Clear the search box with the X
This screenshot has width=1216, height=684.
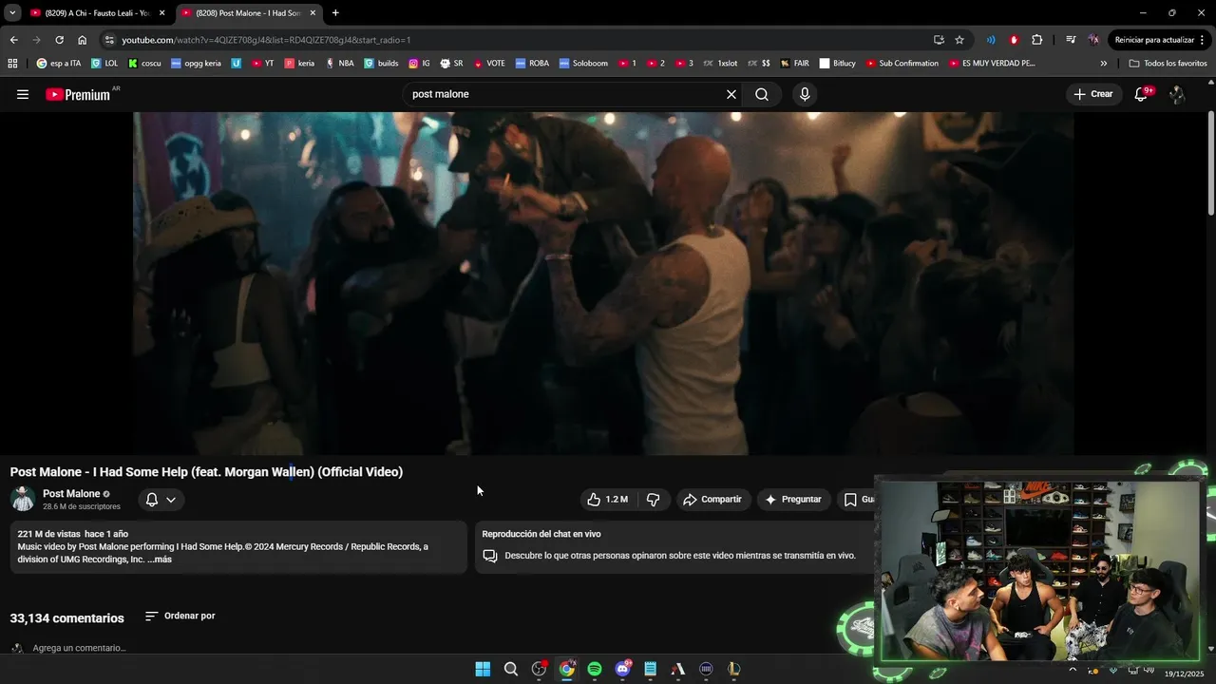[731, 94]
